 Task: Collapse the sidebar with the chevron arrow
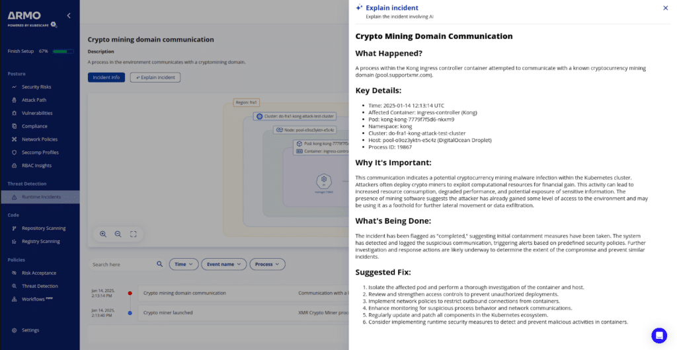[69, 15]
